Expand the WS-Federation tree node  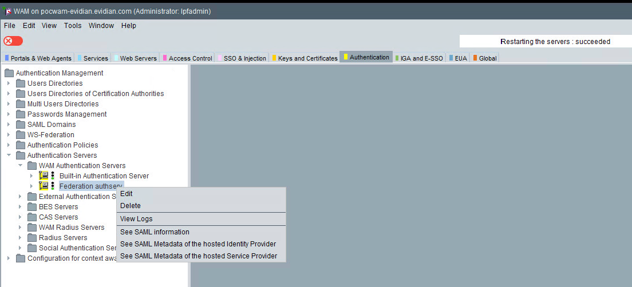click(x=9, y=135)
